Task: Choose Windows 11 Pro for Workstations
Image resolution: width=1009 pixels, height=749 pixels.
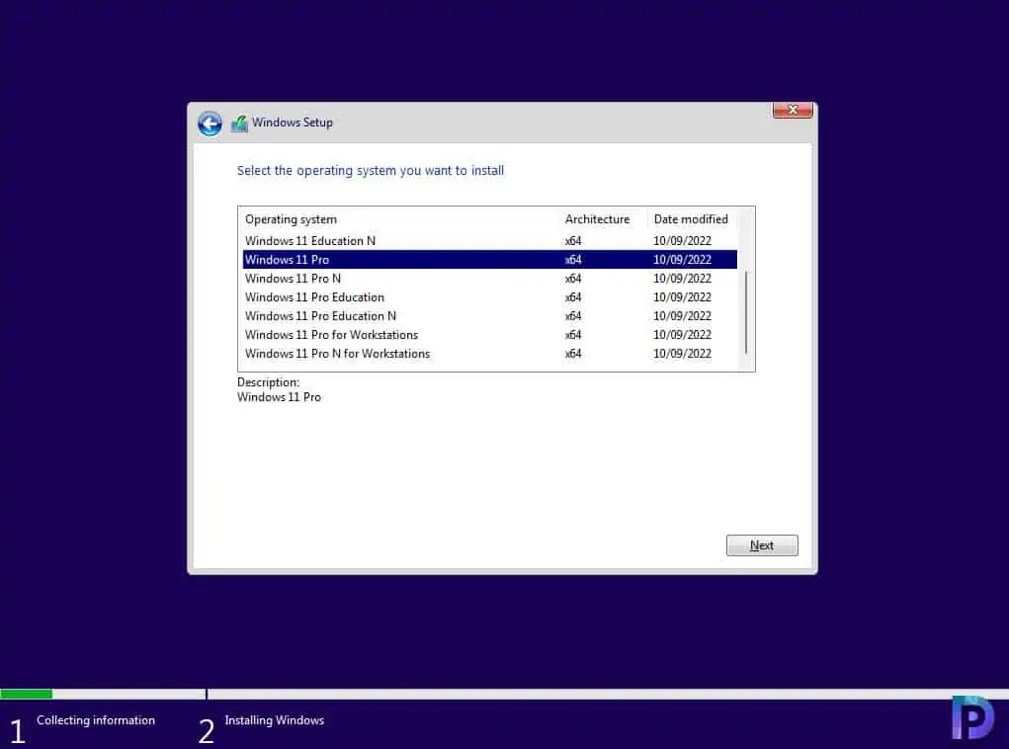Action: tap(490, 335)
